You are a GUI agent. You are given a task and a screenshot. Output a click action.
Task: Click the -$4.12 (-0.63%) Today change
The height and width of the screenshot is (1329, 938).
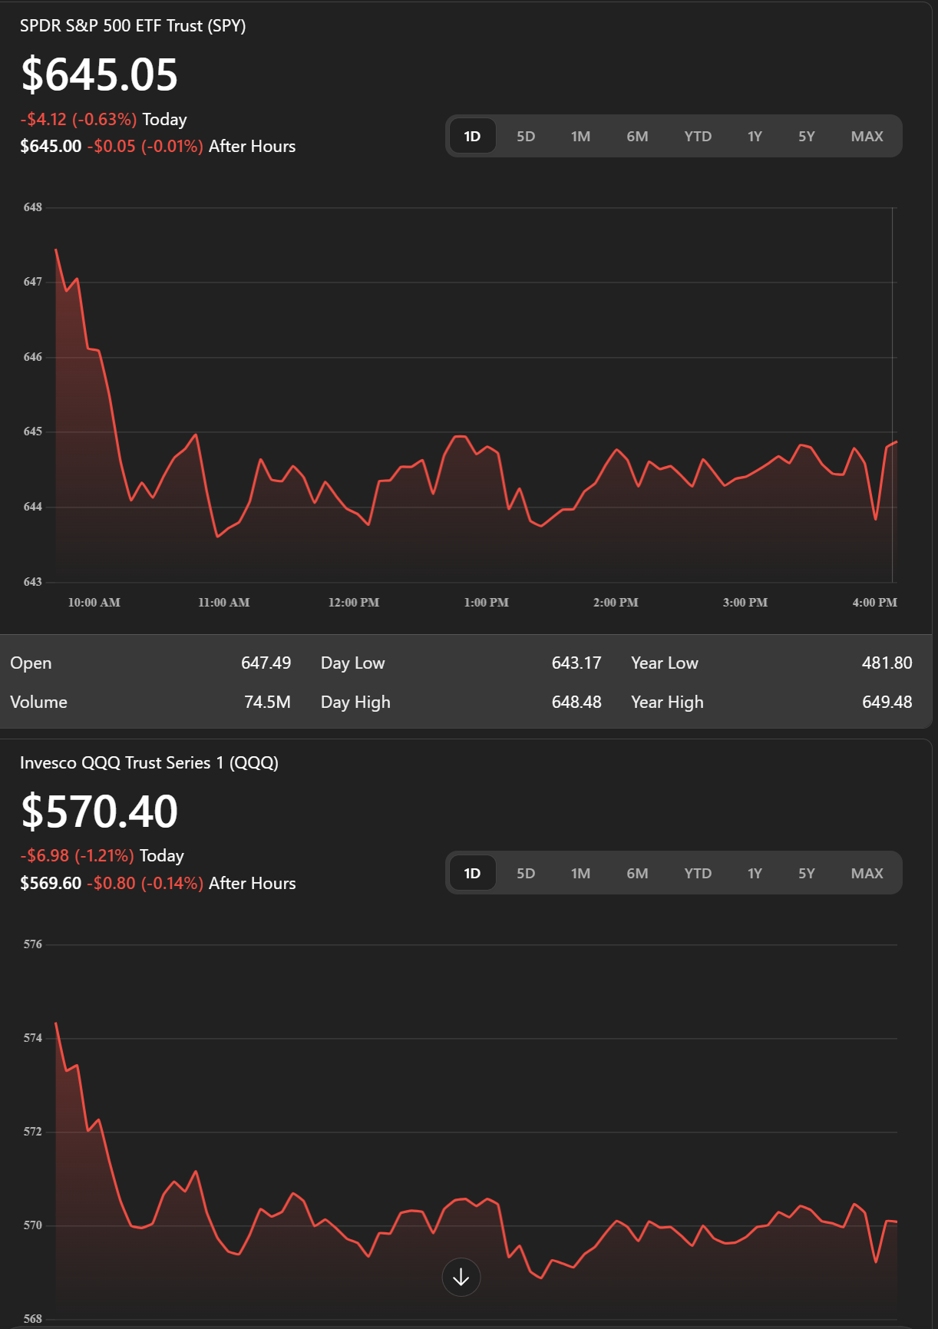point(104,119)
